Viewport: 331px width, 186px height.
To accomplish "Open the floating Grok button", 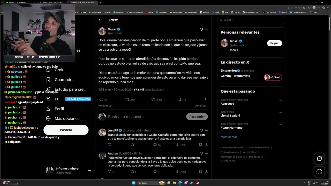I will coord(319,159).
